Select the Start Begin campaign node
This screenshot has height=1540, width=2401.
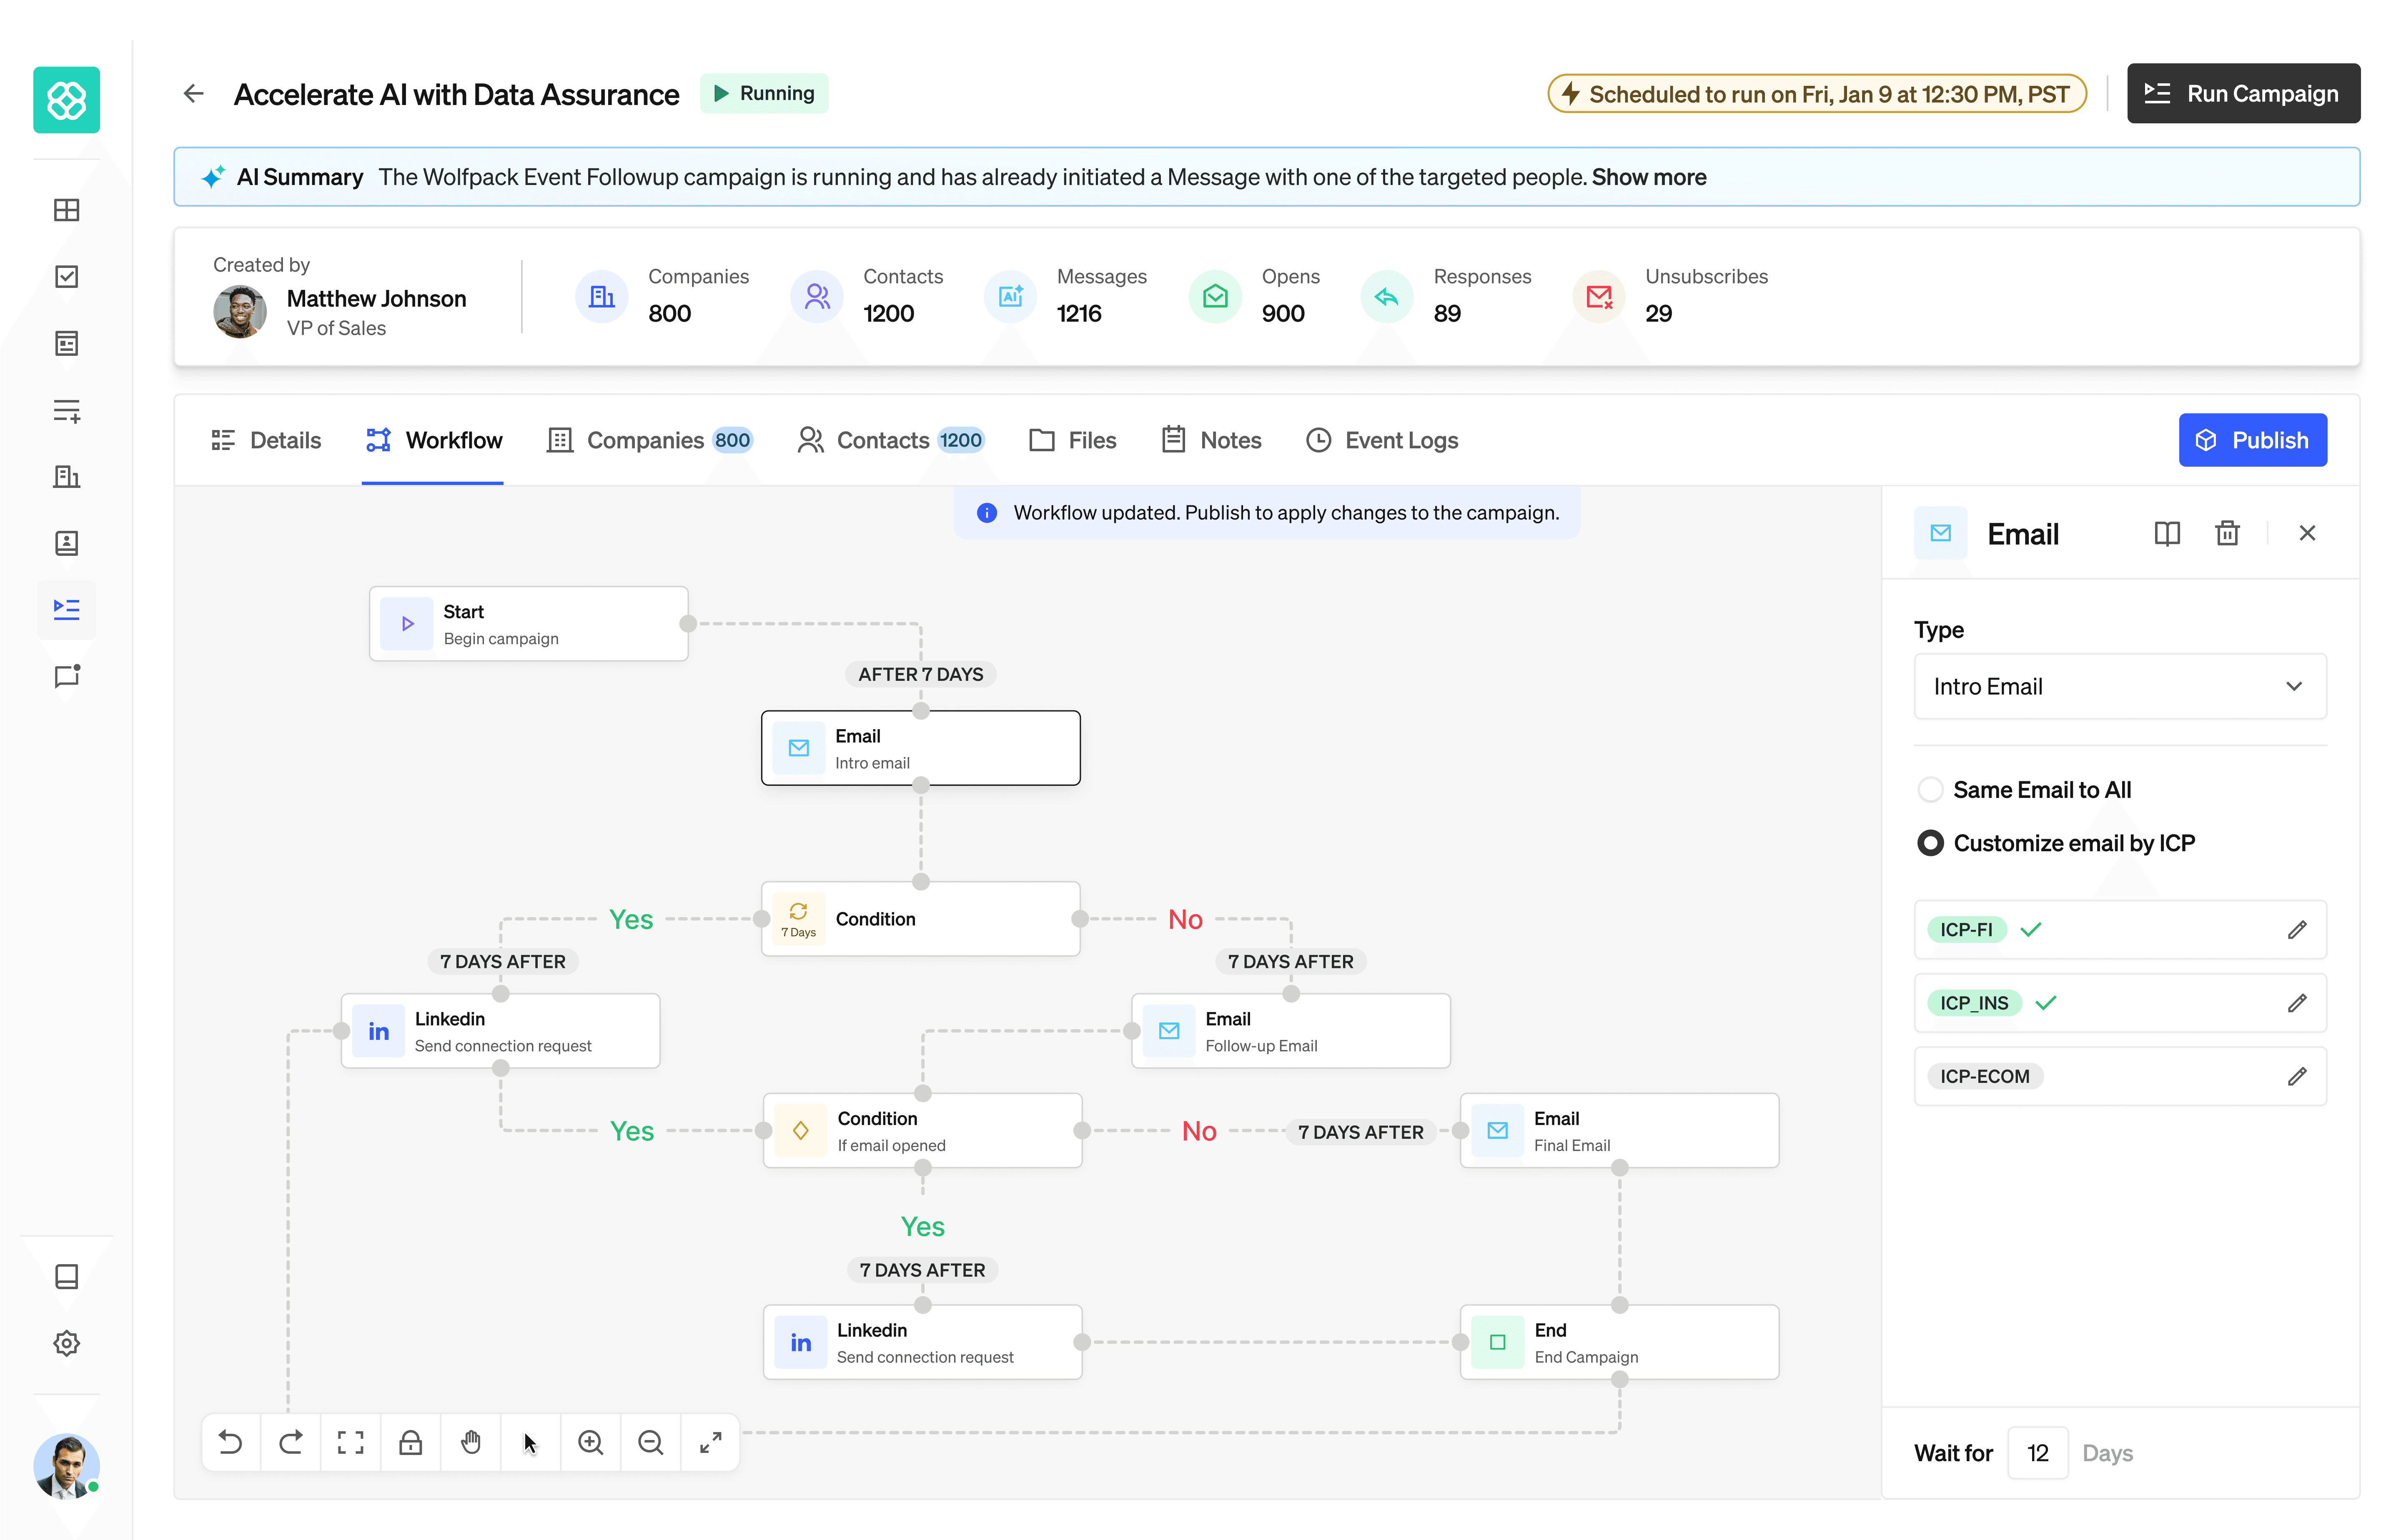(528, 624)
